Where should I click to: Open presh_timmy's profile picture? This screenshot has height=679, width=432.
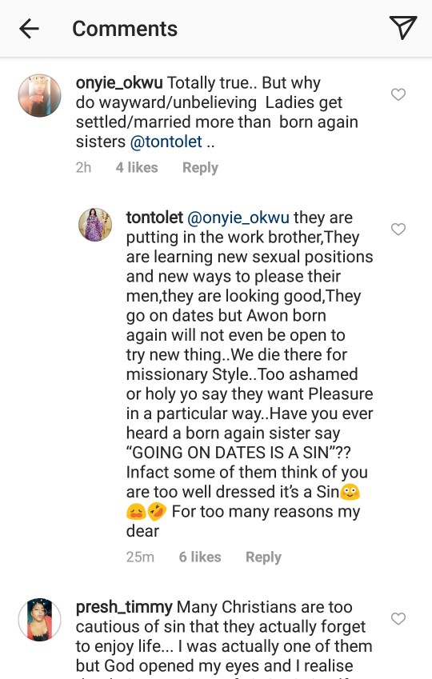tap(39, 620)
